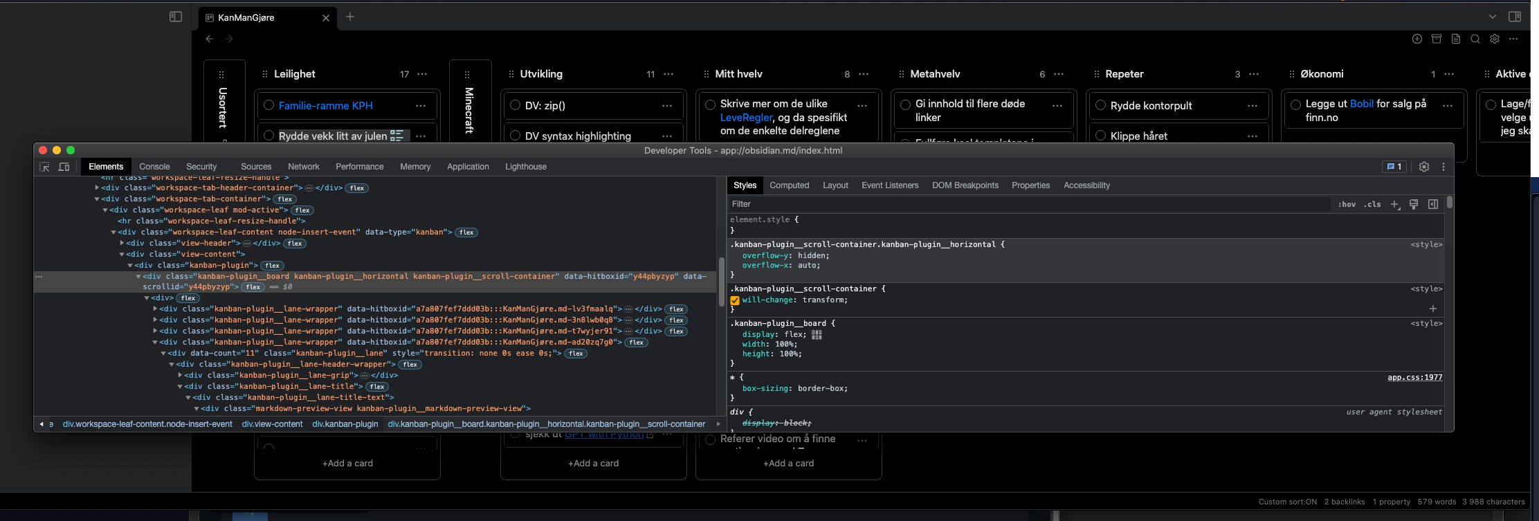Image resolution: width=1539 pixels, height=521 pixels.
Task: Collapse the kanban-plugin__lane-title node
Action: (180, 387)
